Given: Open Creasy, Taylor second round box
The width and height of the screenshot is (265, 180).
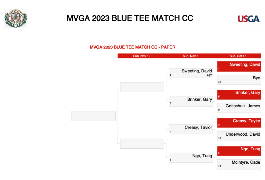Looking at the screenshot, I should tap(191, 129).
